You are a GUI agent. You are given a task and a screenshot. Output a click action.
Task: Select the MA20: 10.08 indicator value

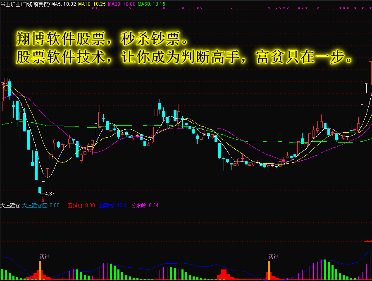[122, 4]
